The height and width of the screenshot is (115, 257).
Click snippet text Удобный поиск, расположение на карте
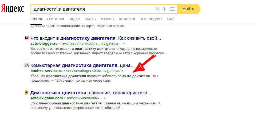tap(77, 26)
